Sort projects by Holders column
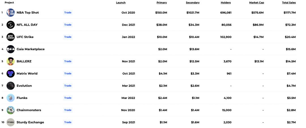Viewport: 306px width, 128px height. point(226,3)
